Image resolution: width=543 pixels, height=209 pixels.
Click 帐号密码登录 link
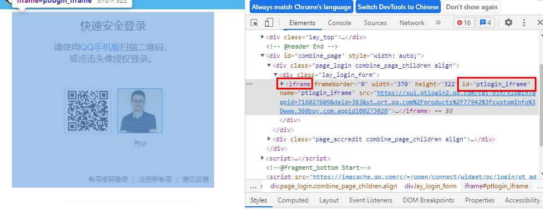point(108,179)
